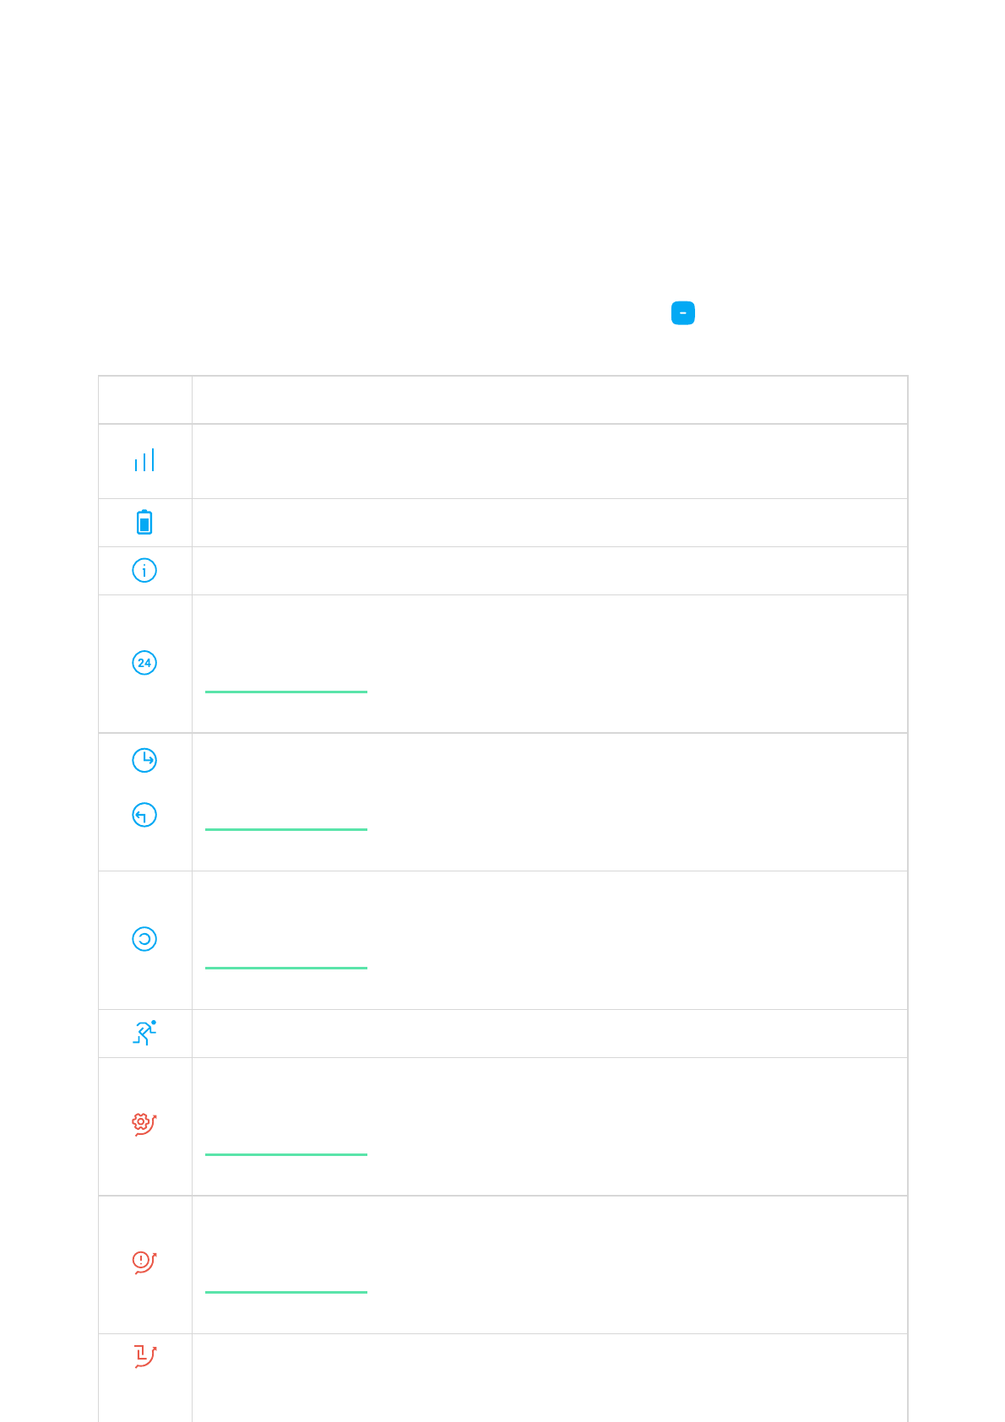Select the circular refresh loop icon
Viewport: 1005px width, 1422px height.
pos(144,939)
